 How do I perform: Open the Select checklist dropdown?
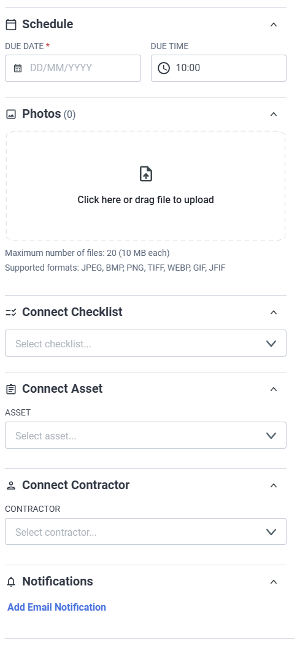tap(145, 343)
